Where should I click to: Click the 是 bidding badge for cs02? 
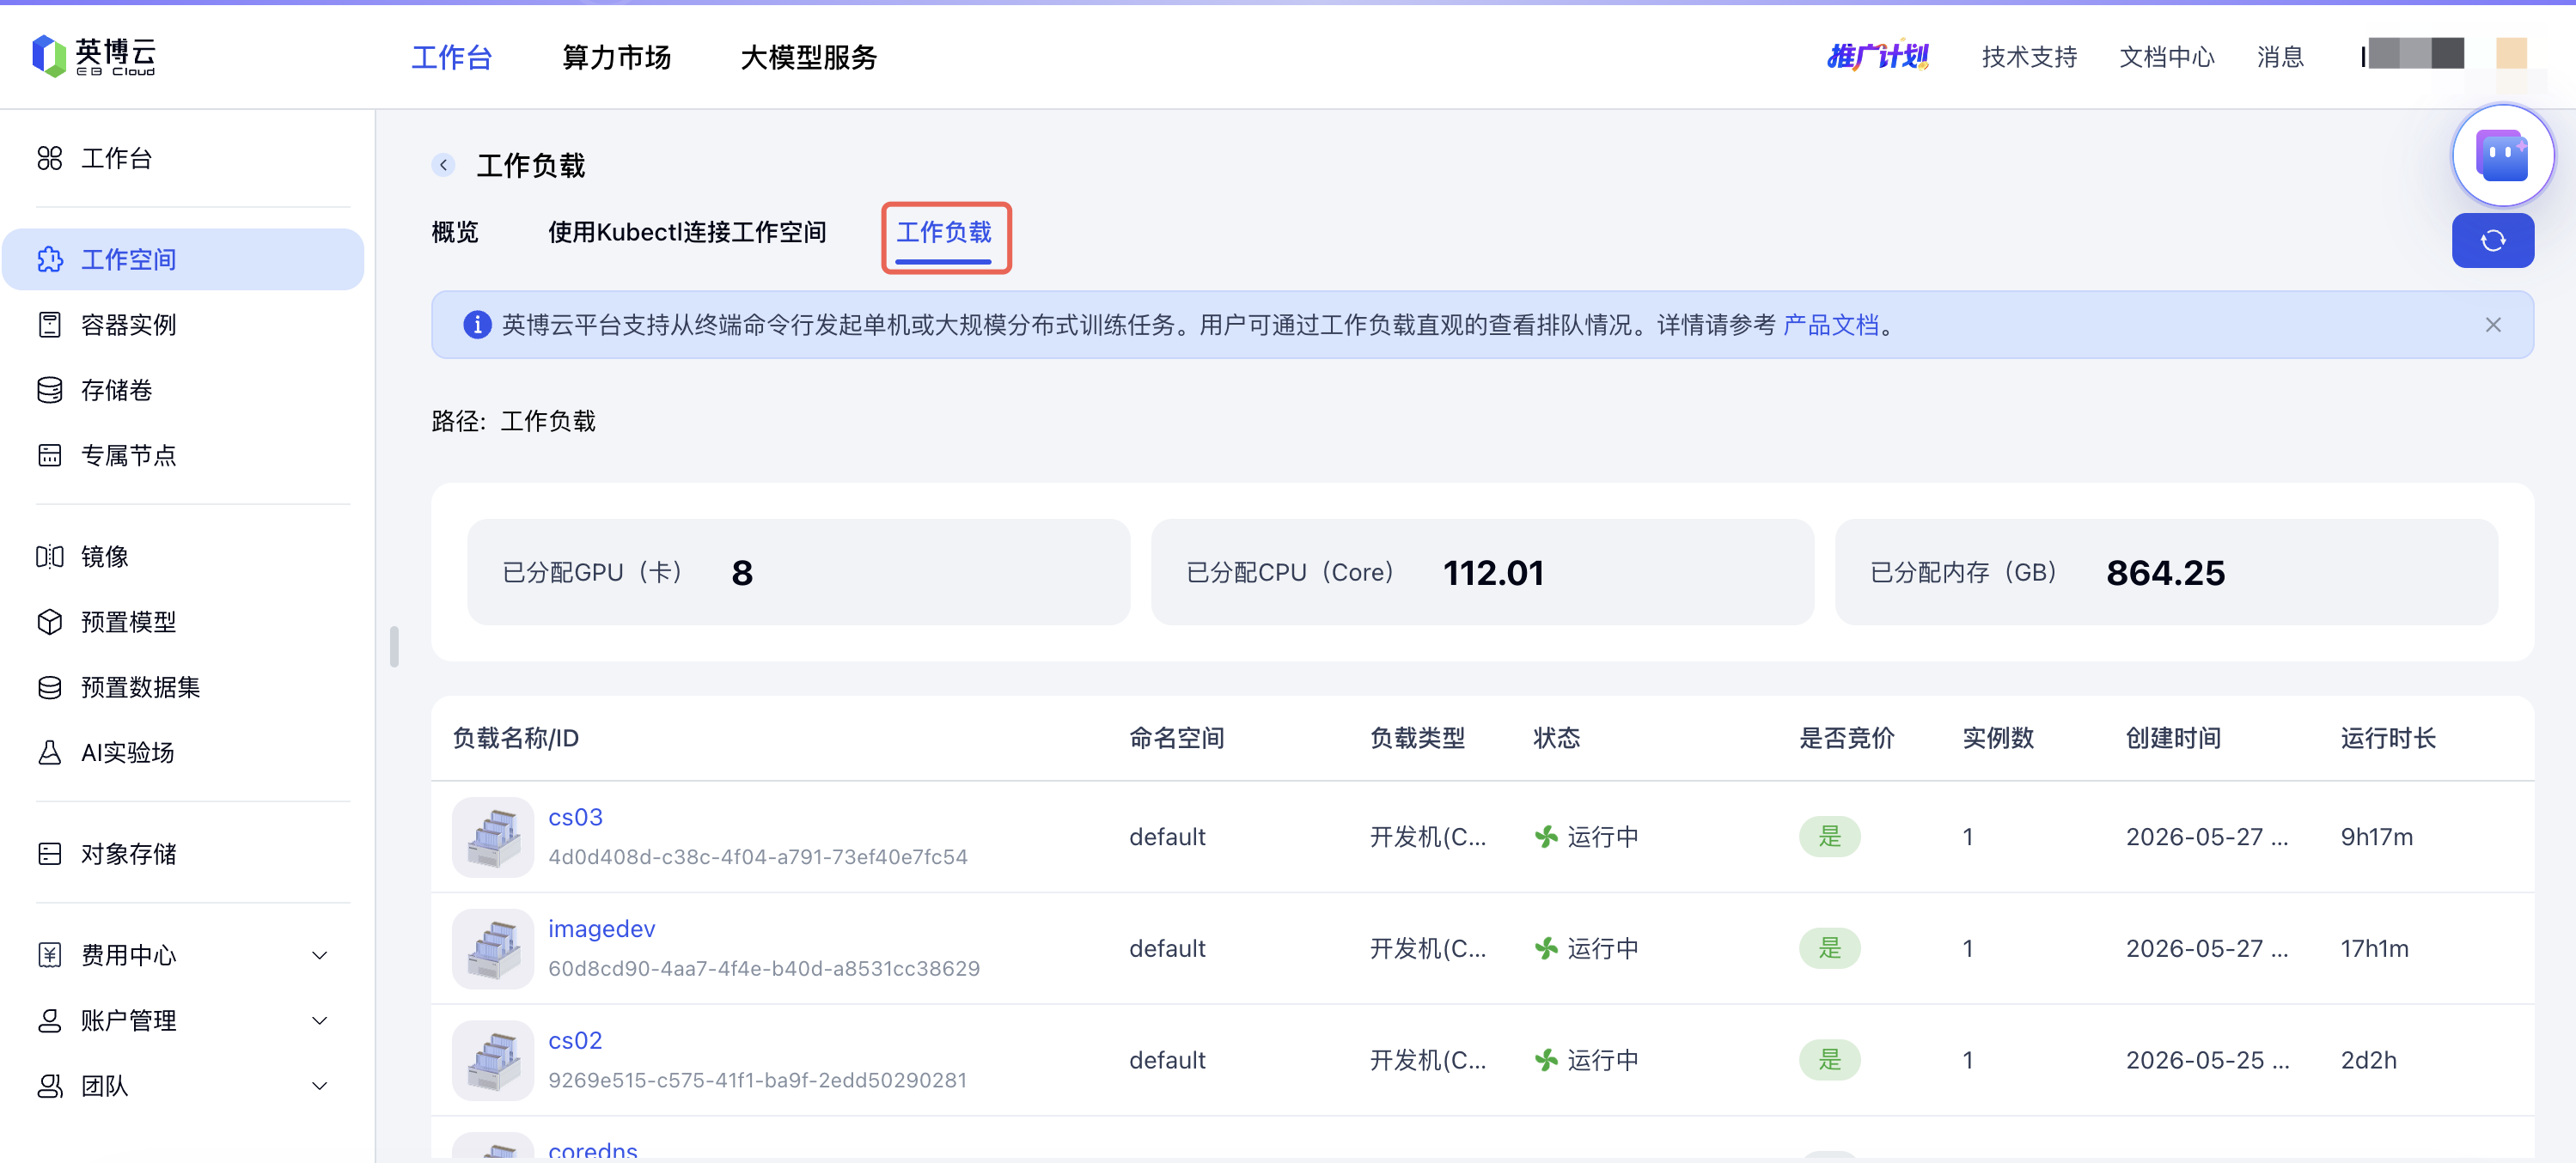pyautogui.click(x=1829, y=1061)
